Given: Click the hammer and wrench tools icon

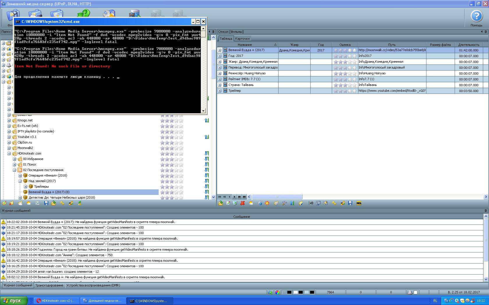Looking at the screenshot, I should point(284,203).
